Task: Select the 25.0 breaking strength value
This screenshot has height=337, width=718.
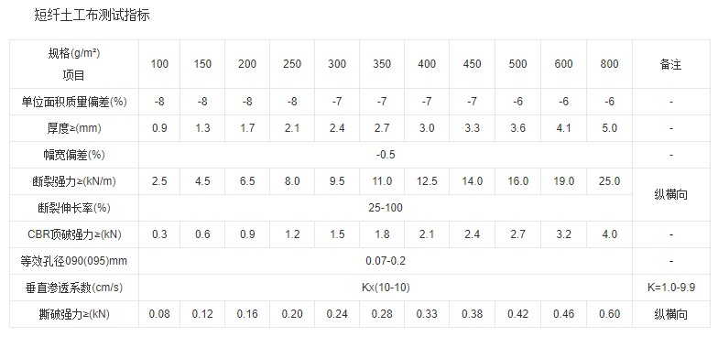Action: 610,181
